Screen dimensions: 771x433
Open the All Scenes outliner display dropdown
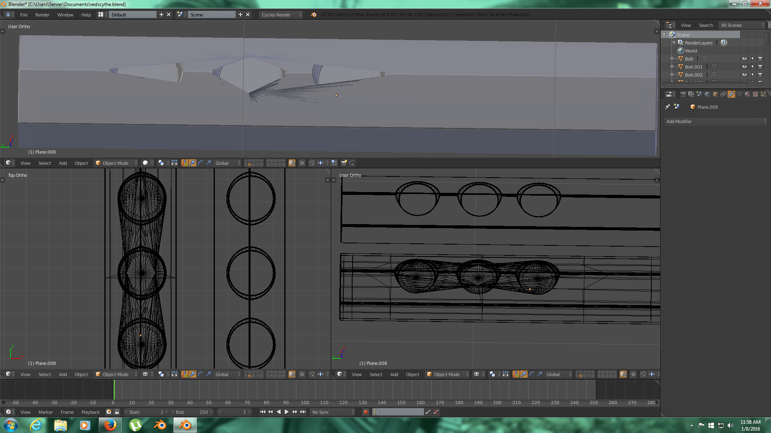point(742,25)
